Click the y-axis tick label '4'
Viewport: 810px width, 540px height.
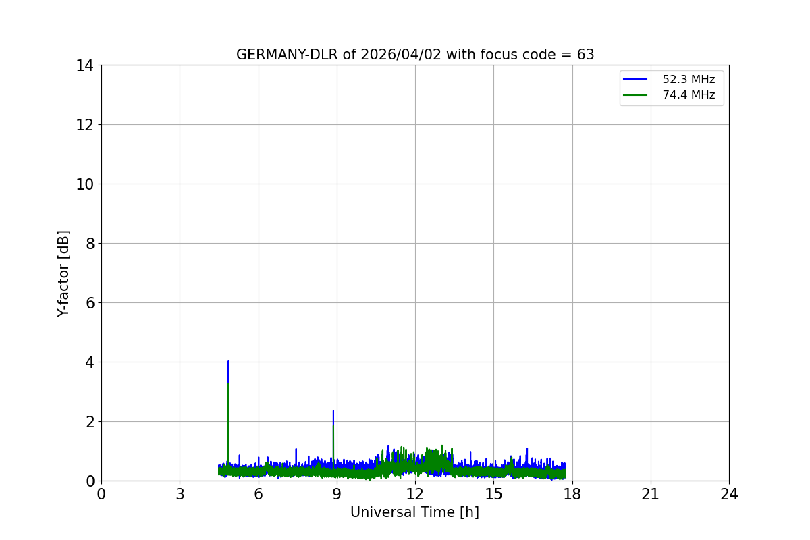[x=89, y=362]
